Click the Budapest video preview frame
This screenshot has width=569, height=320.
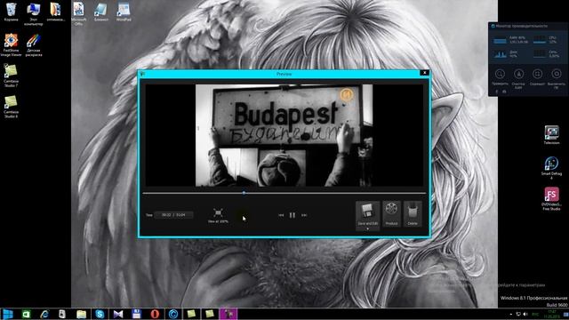coord(284,135)
